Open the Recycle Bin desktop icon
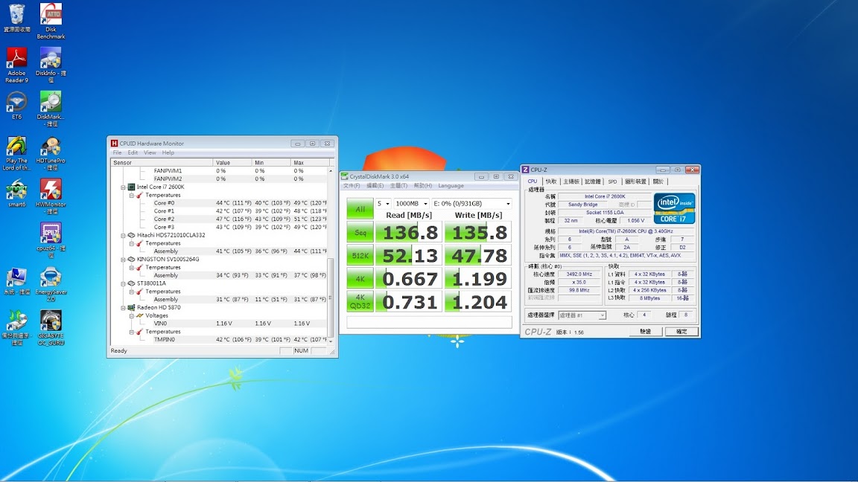 (17, 18)
